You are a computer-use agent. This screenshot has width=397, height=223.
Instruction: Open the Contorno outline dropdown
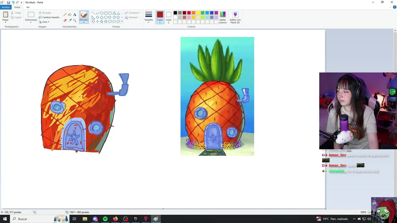tap(133, 13)
